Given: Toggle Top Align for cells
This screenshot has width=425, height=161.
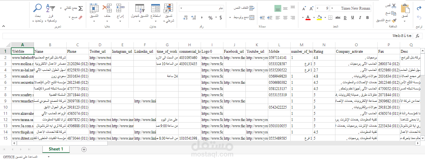Looking at the screenshot, I should coord(293,8).
